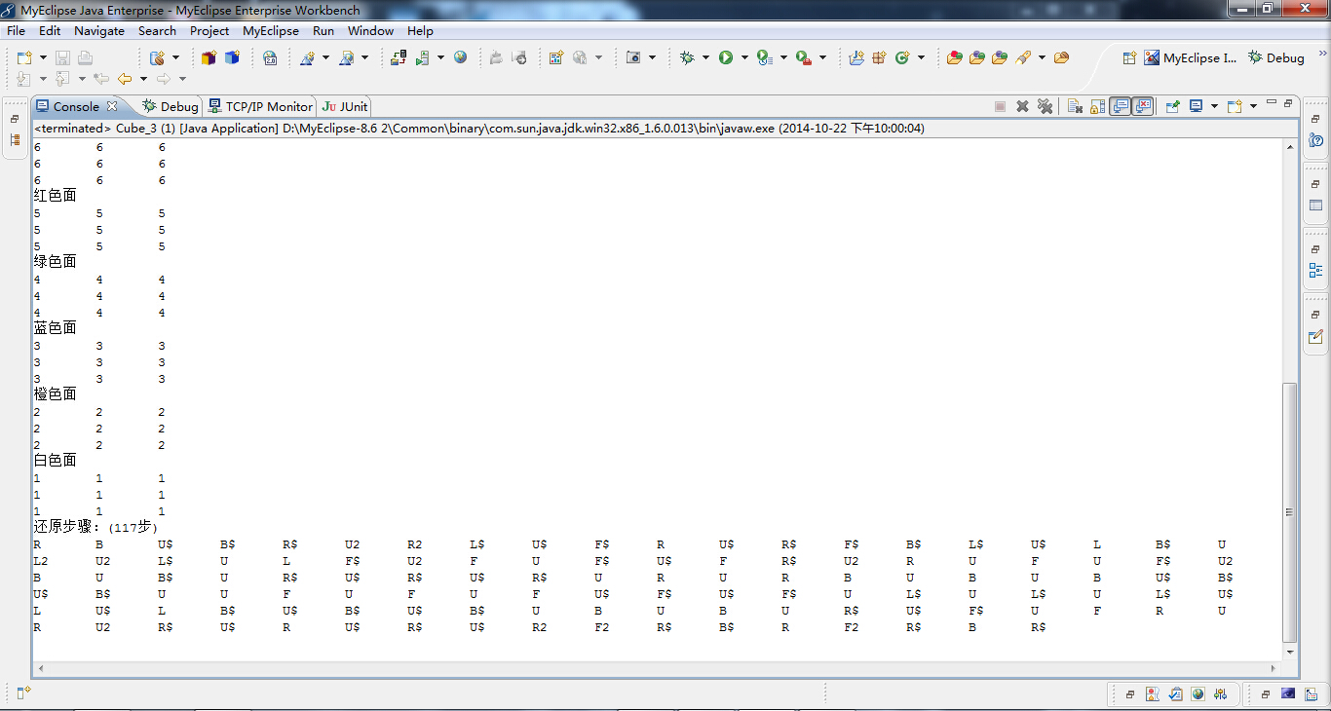
Task: Expand the New Java Class dropdown arrow
Action: pyautogui.click(x=921, y=58)
